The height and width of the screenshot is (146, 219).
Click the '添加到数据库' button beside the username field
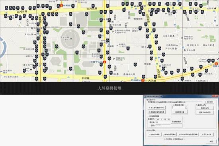[176, 121]
